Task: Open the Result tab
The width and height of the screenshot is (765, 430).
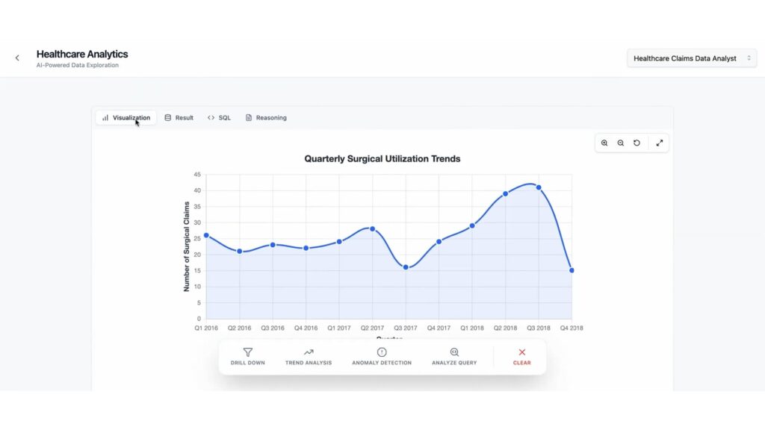Action: 179,117
